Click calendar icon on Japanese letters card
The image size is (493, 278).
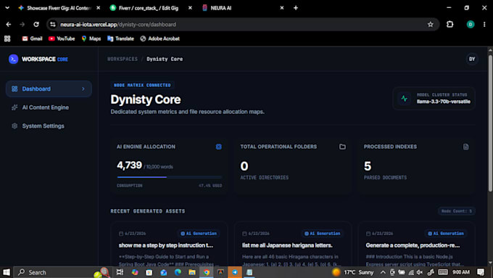(244, 234)
